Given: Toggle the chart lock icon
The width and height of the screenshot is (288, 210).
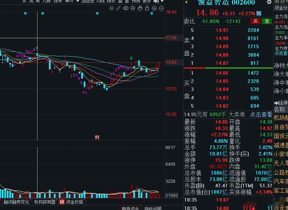Looking at the screenshot, I should 147,8.
